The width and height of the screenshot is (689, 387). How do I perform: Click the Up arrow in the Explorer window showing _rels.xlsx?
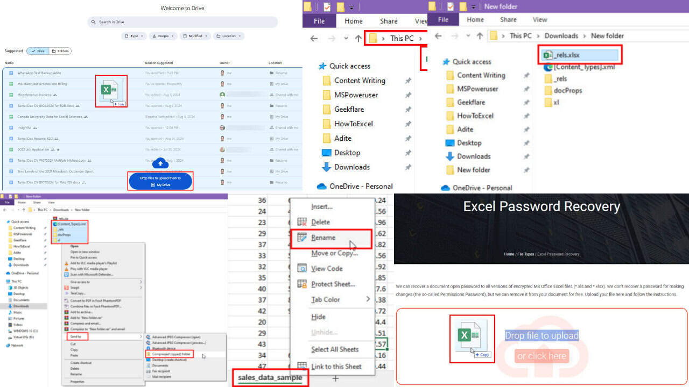[479, 35]
